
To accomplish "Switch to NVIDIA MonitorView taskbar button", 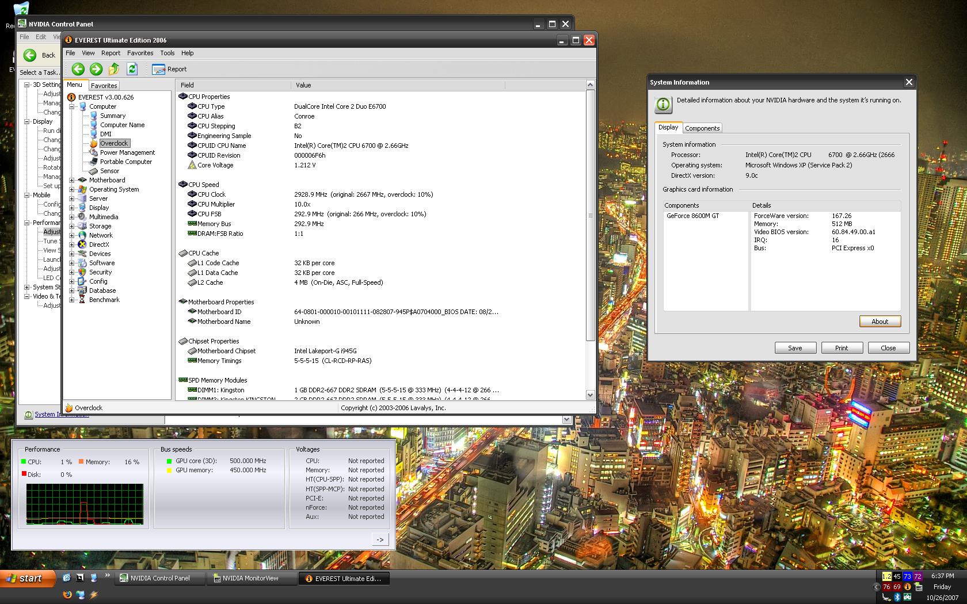I will (251, 579).
